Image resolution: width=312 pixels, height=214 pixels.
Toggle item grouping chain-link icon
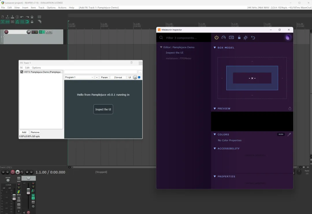(x=8, y=22)
